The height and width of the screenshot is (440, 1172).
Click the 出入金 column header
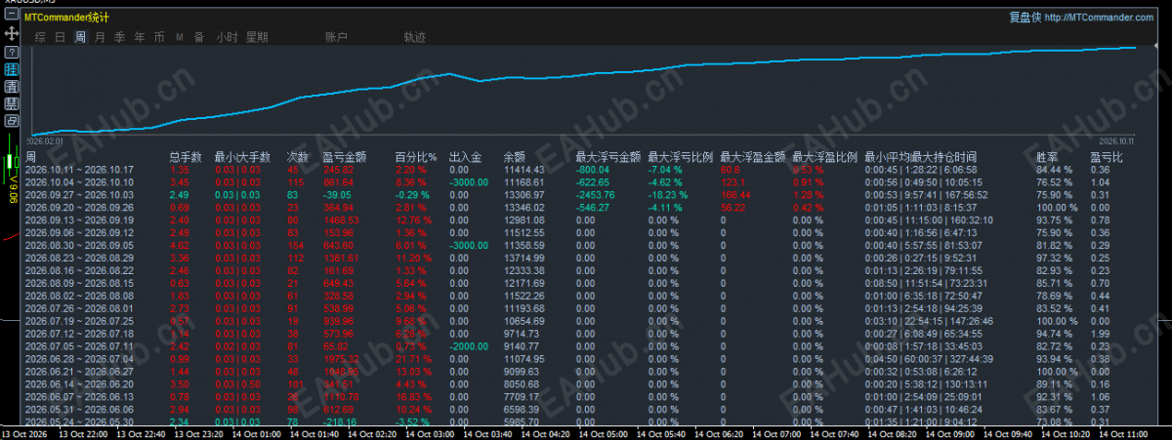coord(465,156)
